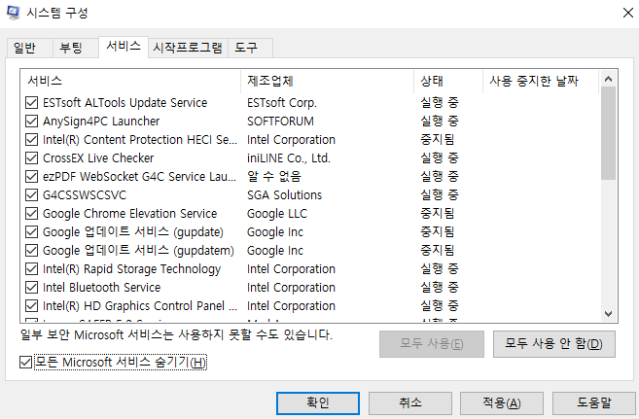Click the SGA Solutions cell
This screenshot has height=419, width=639.
284,195
